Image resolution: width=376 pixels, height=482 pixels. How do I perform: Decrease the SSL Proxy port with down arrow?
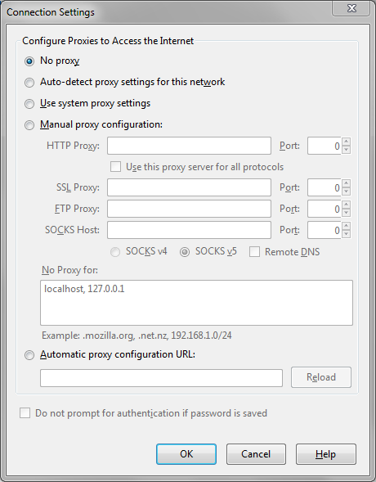tap(347, 191)
